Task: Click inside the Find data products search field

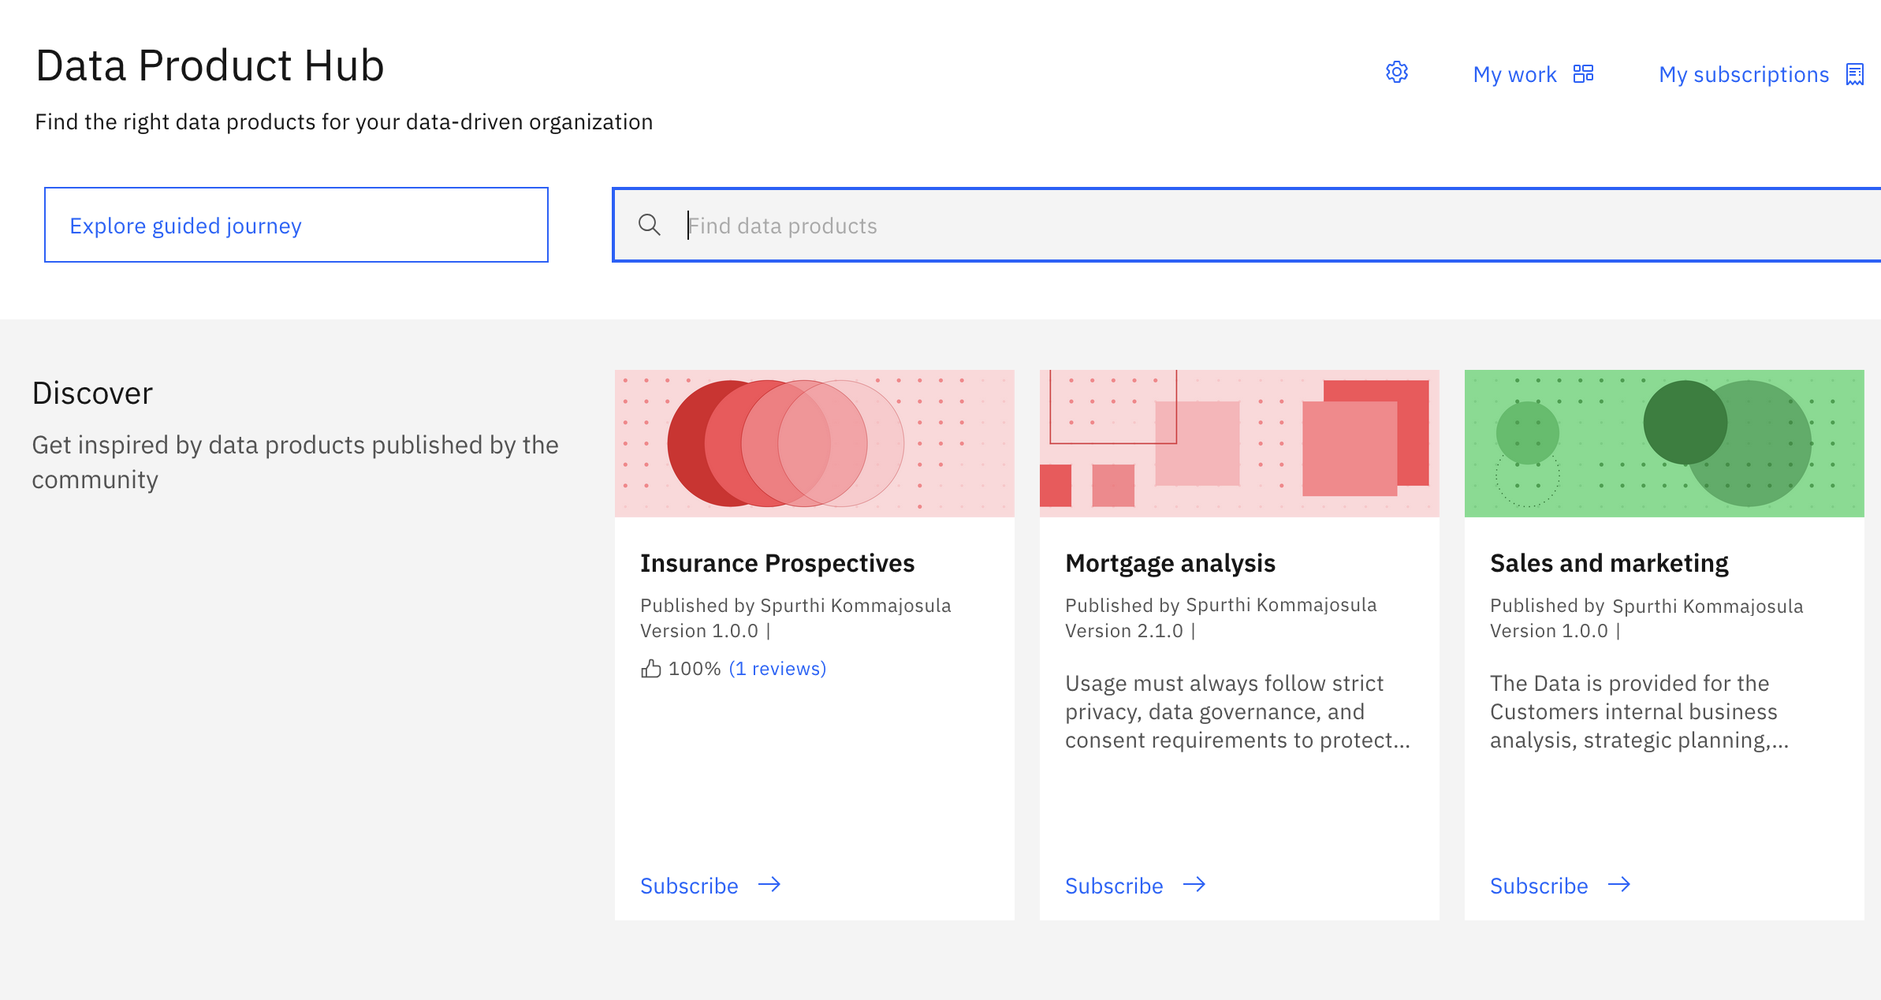Action: point(1025,226)
